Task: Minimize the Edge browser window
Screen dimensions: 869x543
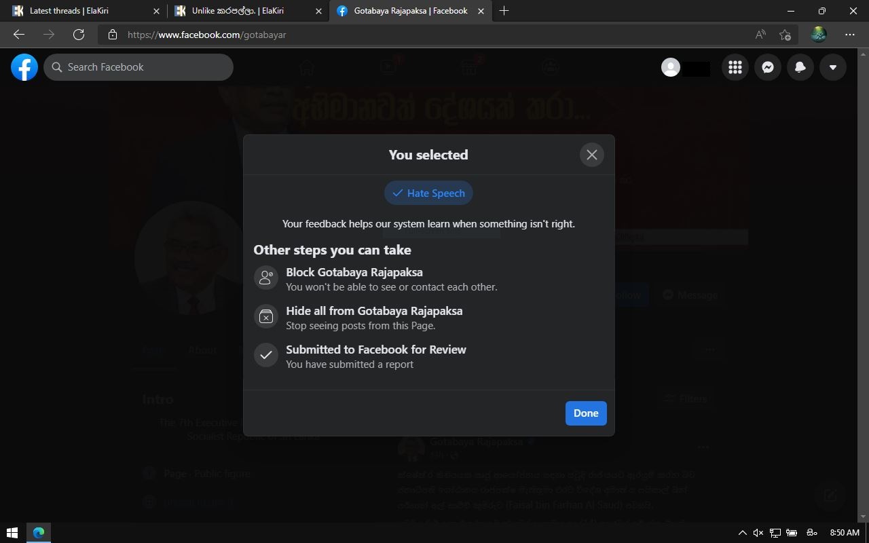Action: (x=790, y=11)
